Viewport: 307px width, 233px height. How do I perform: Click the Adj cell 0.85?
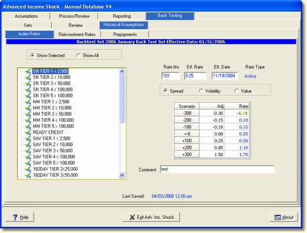212,148
